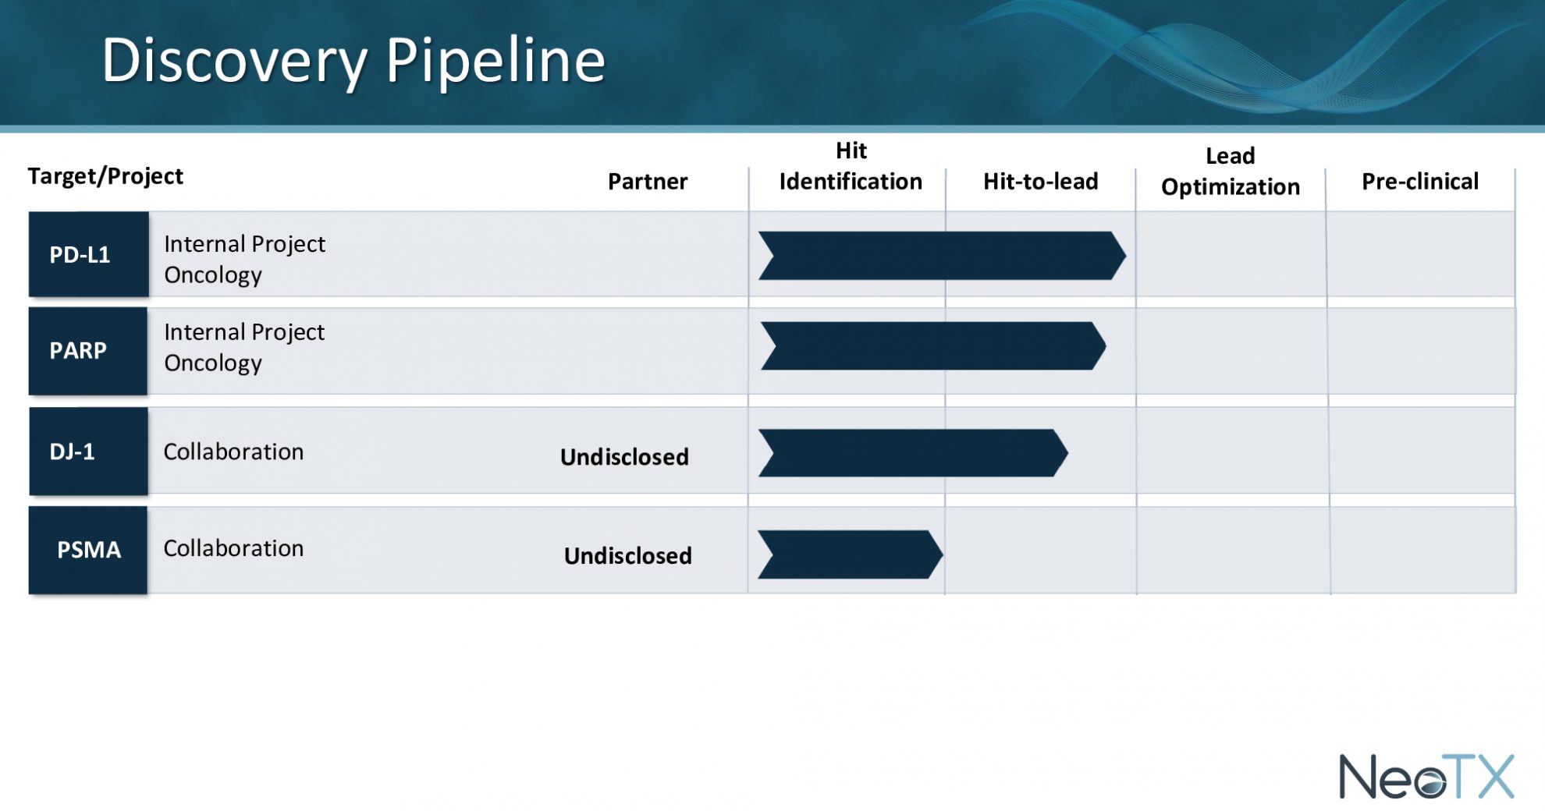This screenshot has height=811, width=1545.
Task: Click the Lead Optimization column header
Action: point(1230,172)
